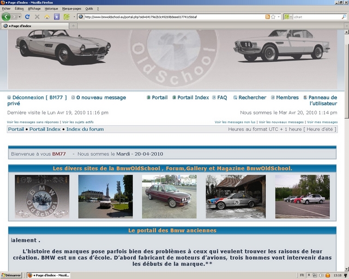Click Voir les messages sans réponses
Image resolution: width=349 pixels, height=279 pixels.
coord(33,122)
